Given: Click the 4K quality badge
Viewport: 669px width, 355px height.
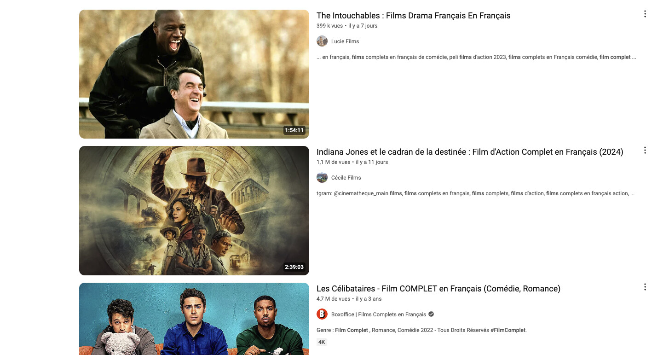Looking at the screenshot, I should pos(322,342).
